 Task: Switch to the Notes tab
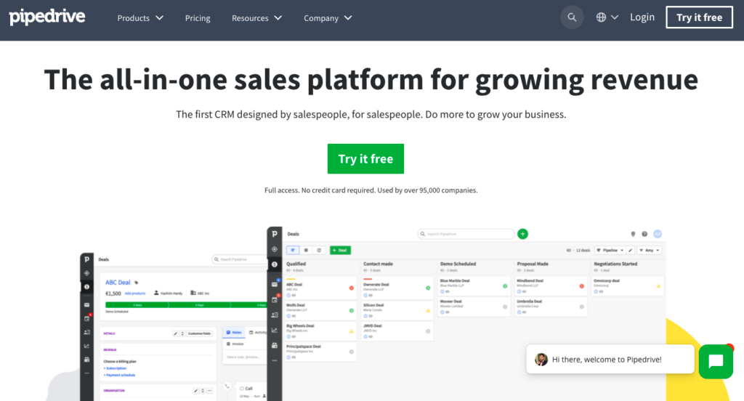click(234, 332)
